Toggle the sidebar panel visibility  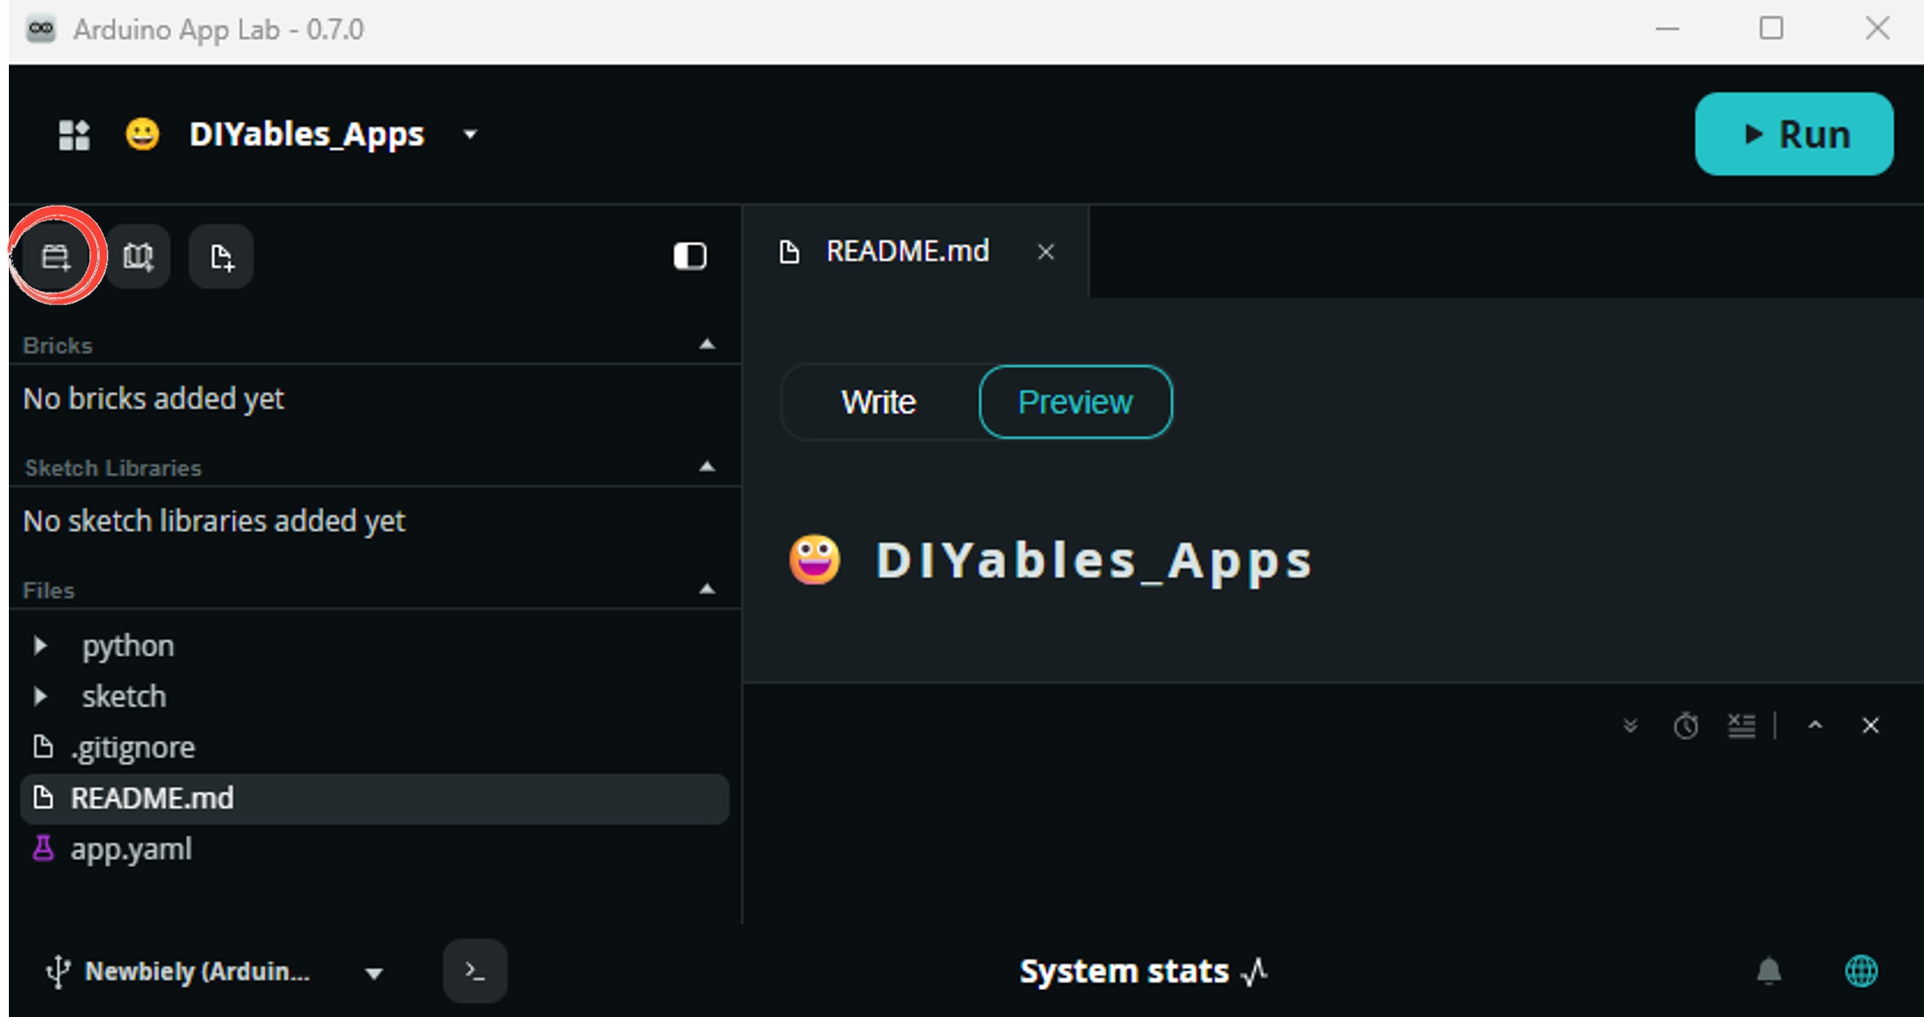click(689, 256)
